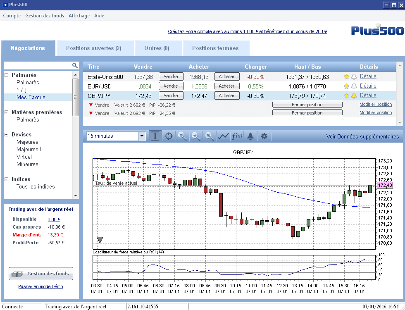The image size is (405, 310).
Task: Change chart type using line chart icon
Action: point(223,136)
